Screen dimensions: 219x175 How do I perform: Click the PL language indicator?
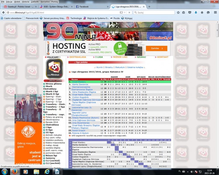coord(180,171)
